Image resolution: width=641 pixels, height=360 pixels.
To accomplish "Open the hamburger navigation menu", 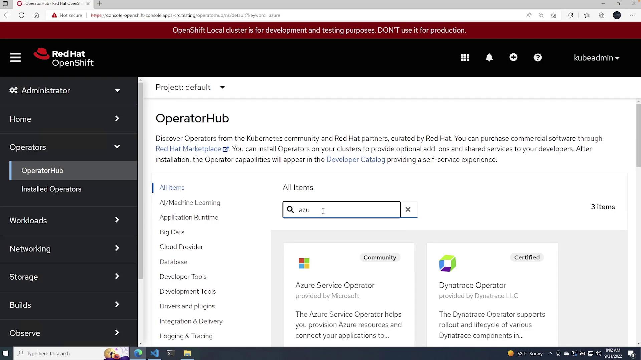I will (x=15, y=58).
